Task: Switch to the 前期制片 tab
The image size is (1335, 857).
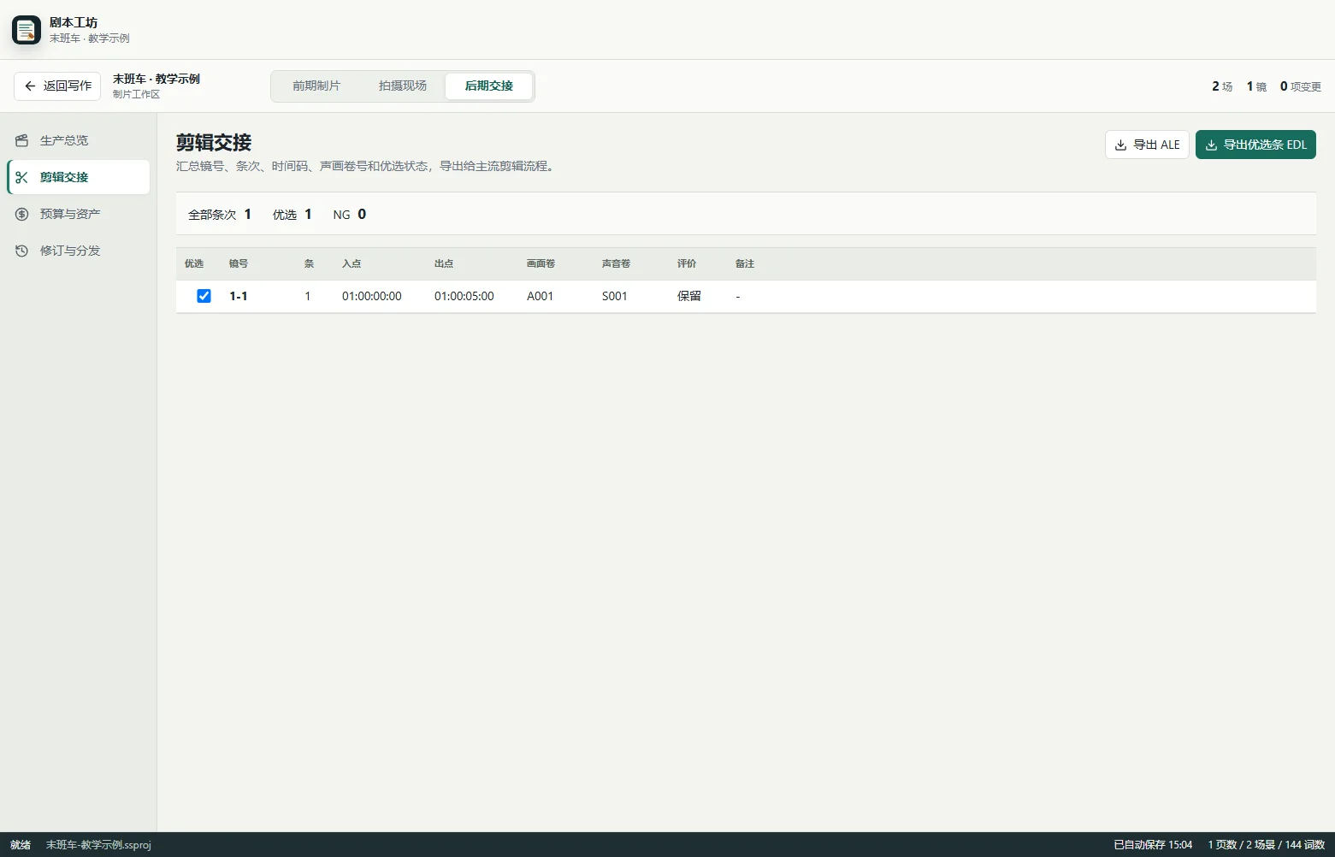Action: [316, 86]
